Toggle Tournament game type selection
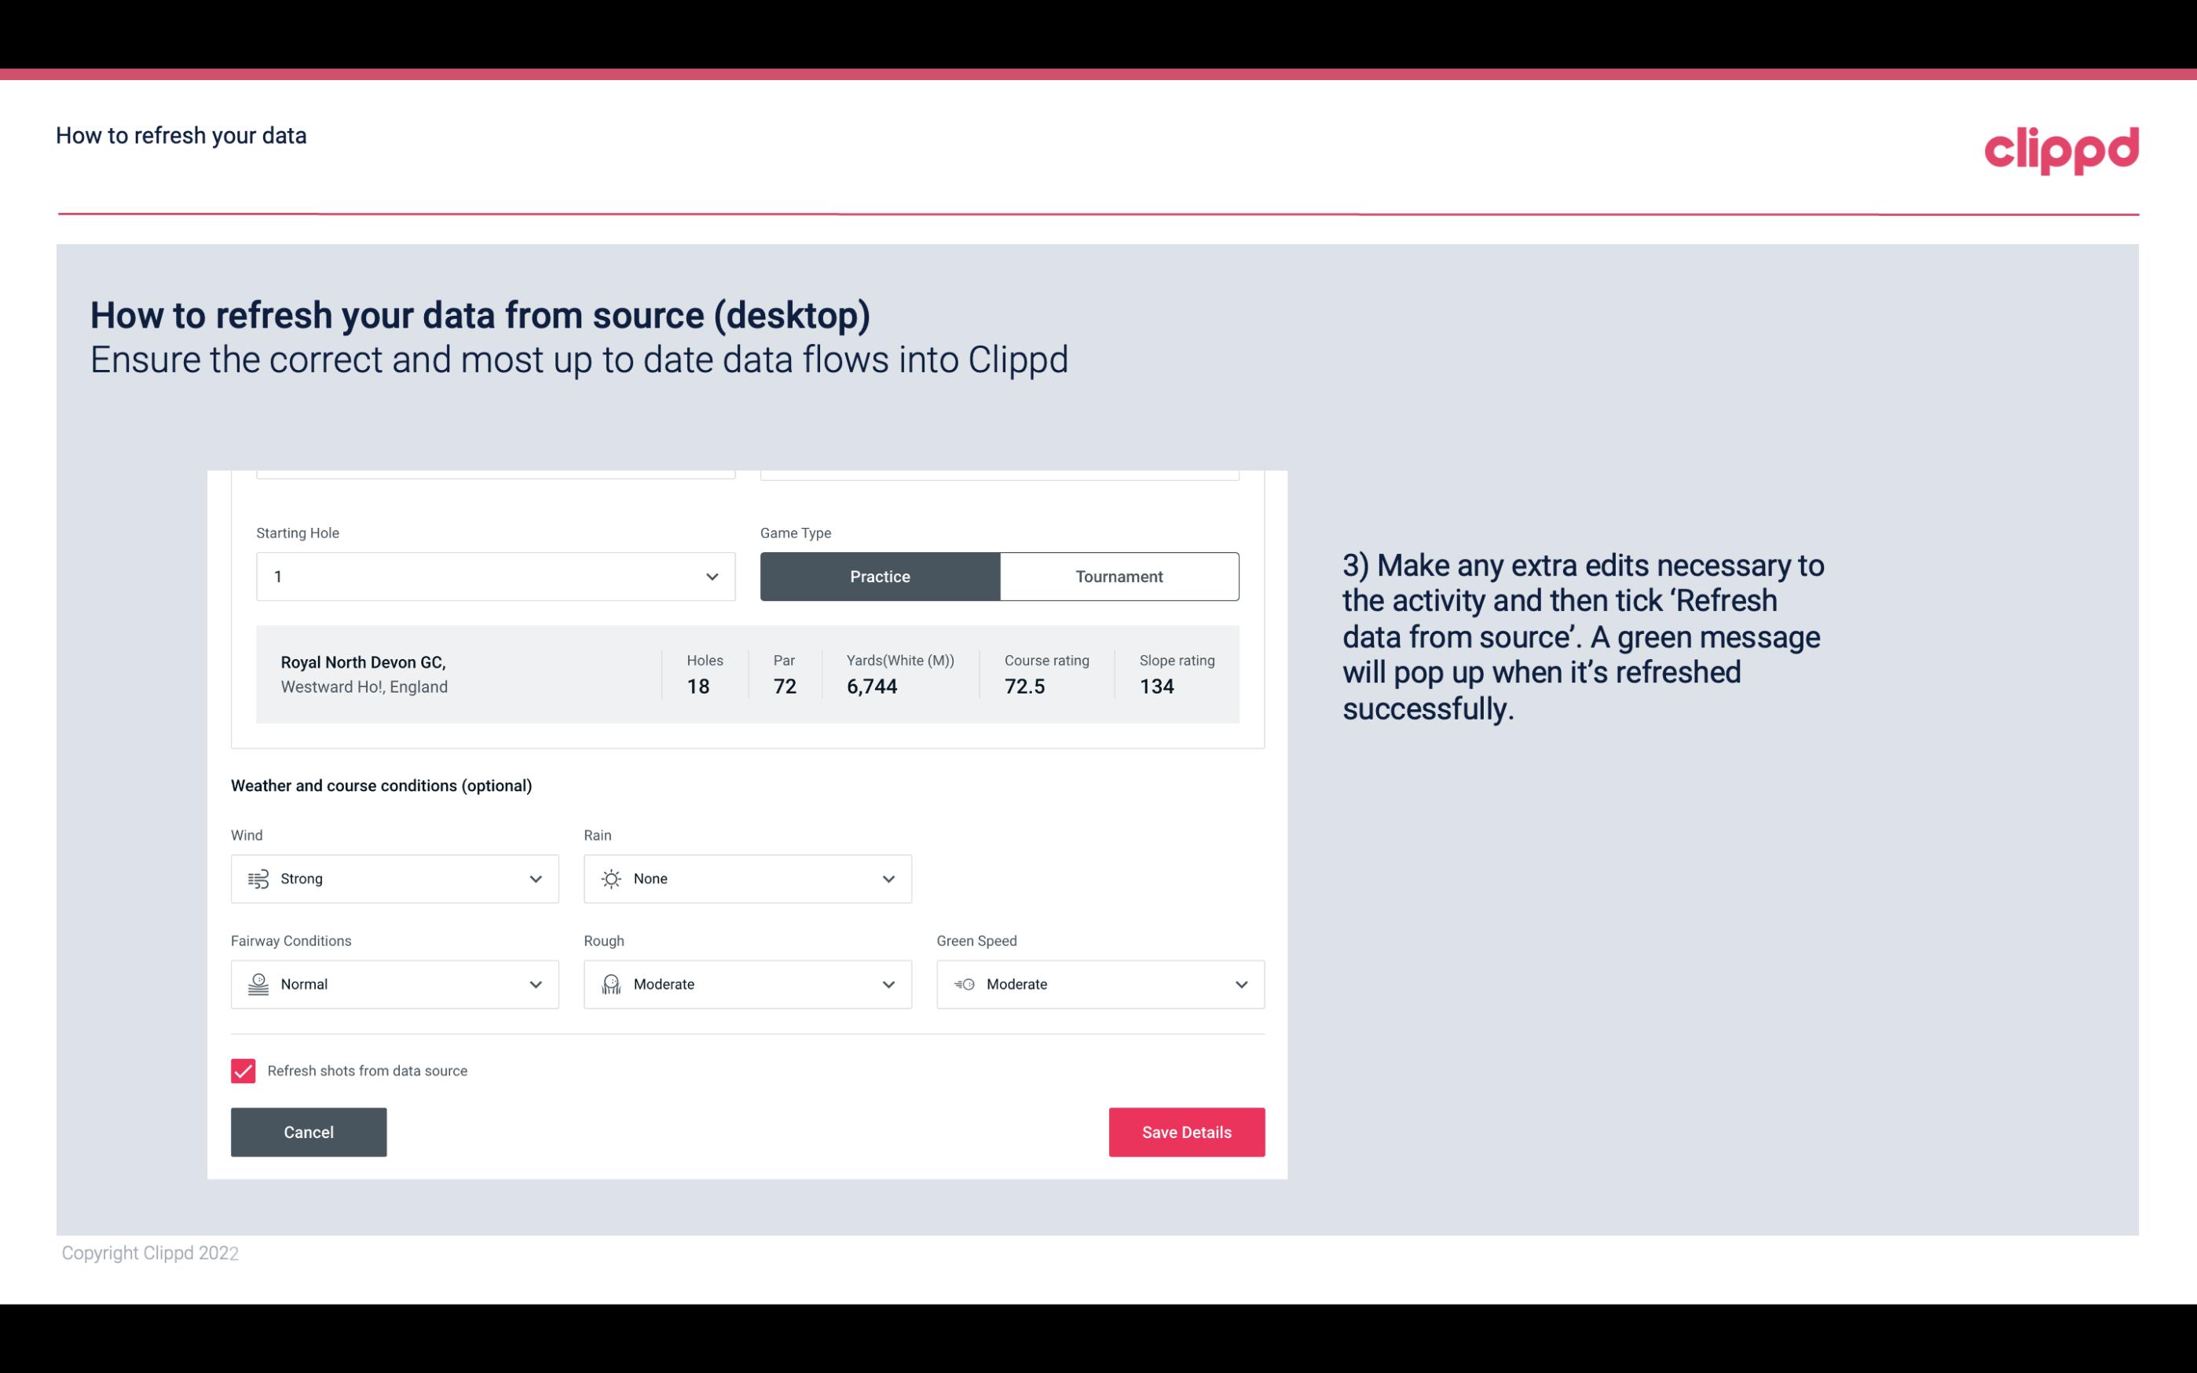The image size is (2197, 1373). [x=1119, y=576]
